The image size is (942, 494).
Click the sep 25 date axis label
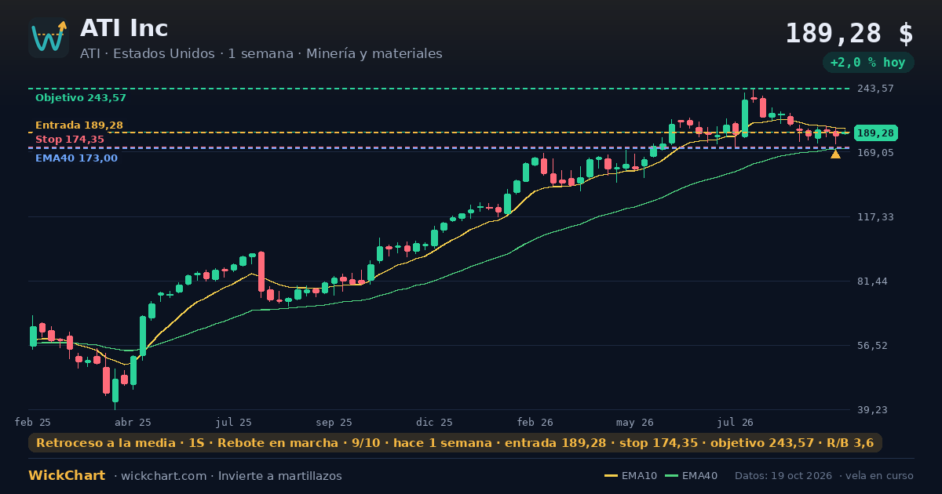pyautogui.click(x=334, y=422)
